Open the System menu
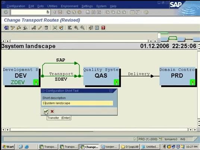Image resolution: width=200 pixels, height=150 pixels. [101, 6]
